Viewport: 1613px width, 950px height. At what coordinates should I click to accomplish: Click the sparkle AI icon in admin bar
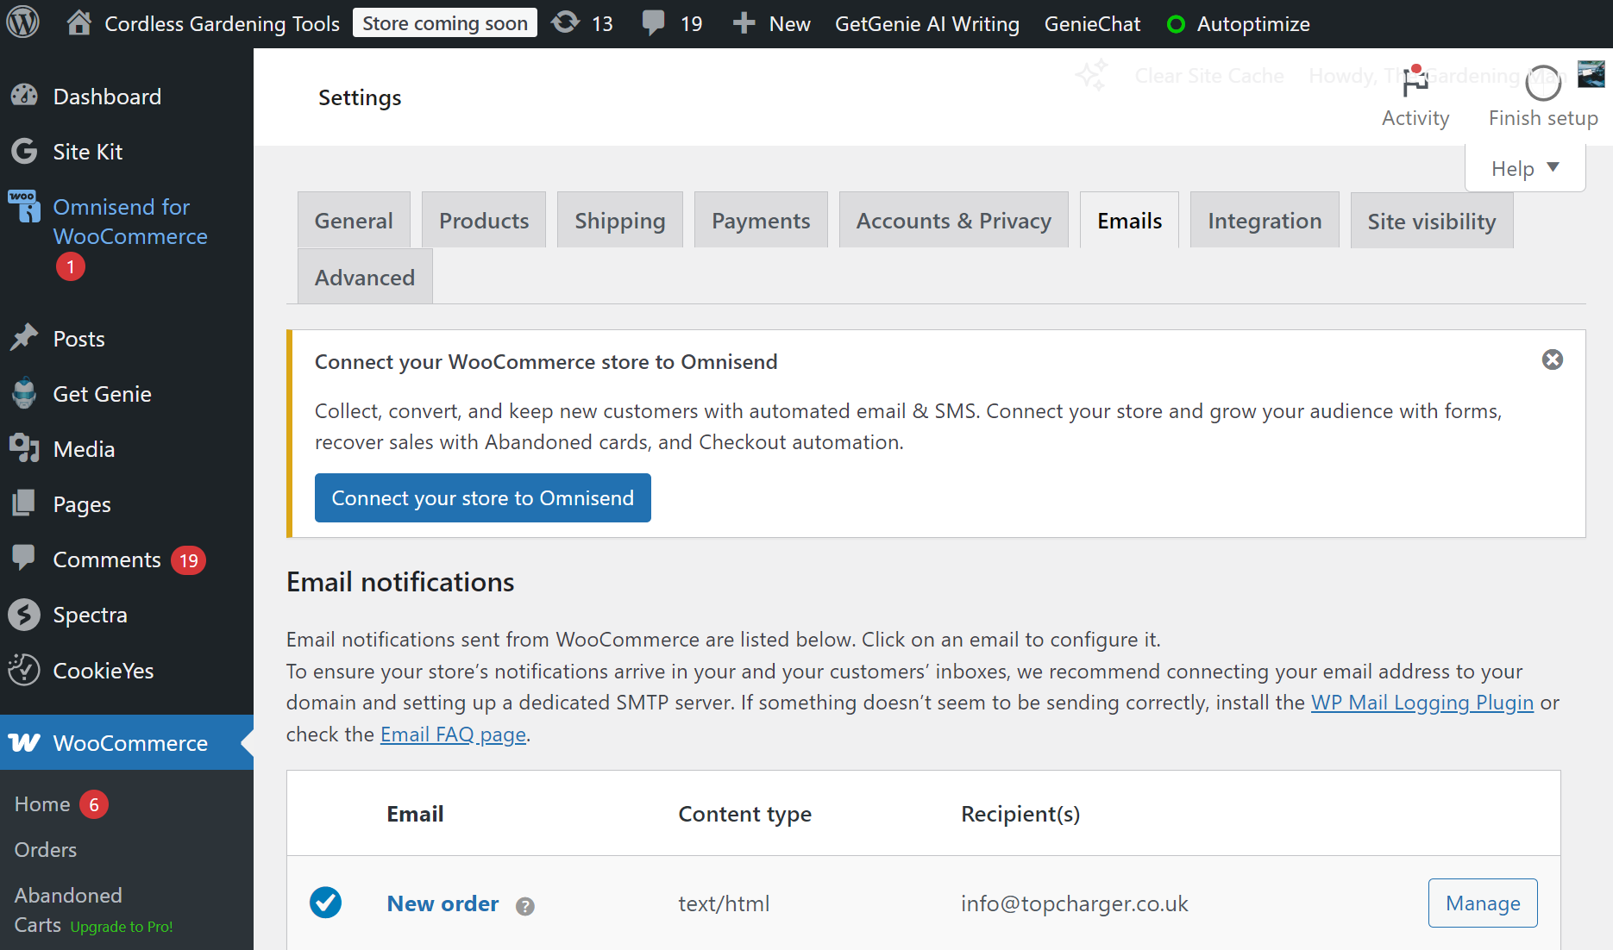tap(1092, 76)
